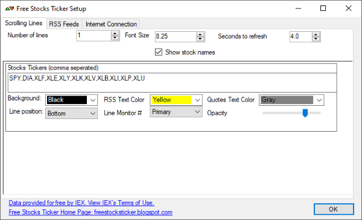Open Free Stocks Ticker Home Page link
The height and width of the screenshot is (220, 362).
tap(91, 212)
